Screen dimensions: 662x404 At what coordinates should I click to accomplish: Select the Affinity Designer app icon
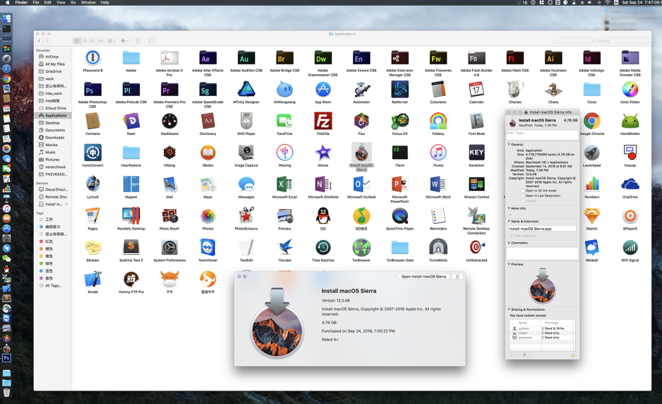246,90
